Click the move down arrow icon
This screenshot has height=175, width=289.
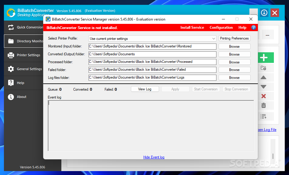263,86
